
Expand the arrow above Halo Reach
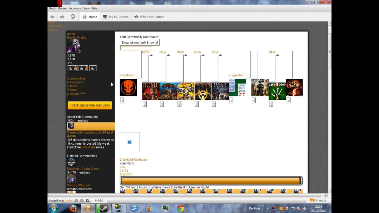click(x=220, y=55)
